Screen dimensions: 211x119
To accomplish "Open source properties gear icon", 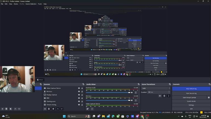I will pos(53,109).
